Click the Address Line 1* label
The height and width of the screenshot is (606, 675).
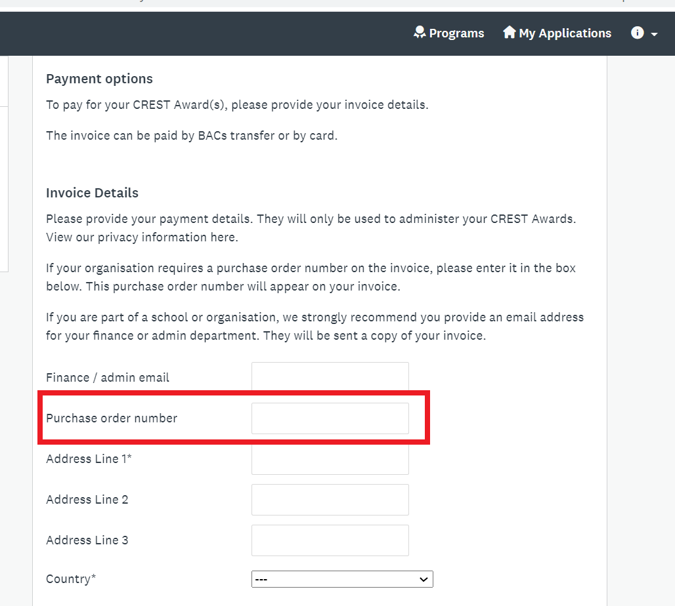tap(89, 458)
